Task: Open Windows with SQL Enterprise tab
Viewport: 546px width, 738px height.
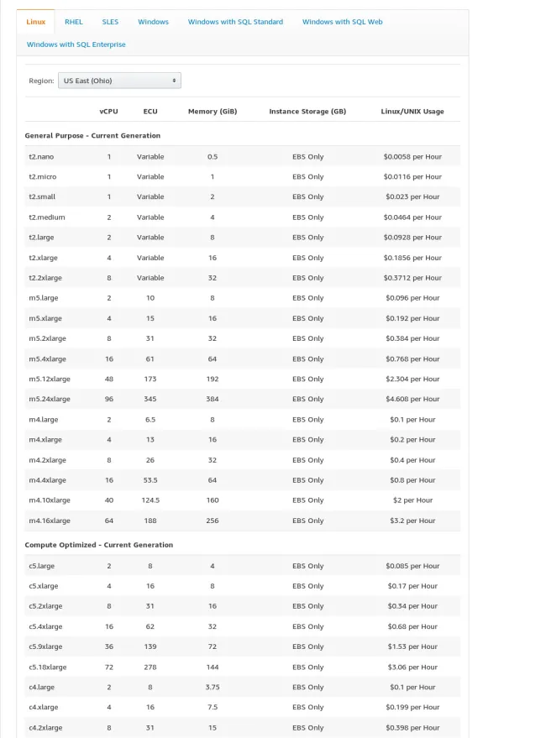Action: coord(76,44)
